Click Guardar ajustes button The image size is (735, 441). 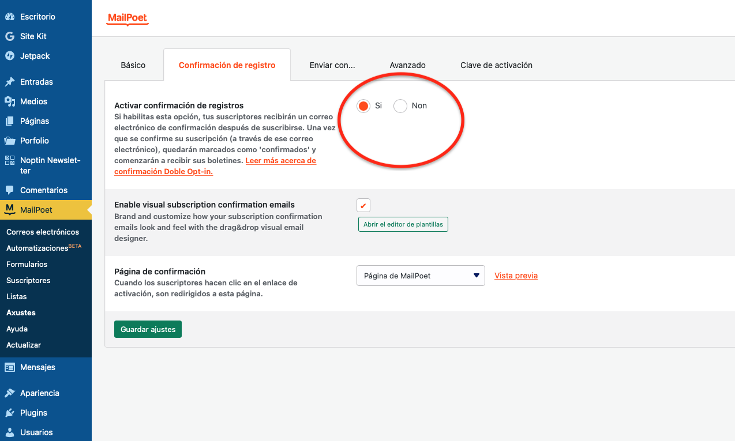[x=148, y=329]
